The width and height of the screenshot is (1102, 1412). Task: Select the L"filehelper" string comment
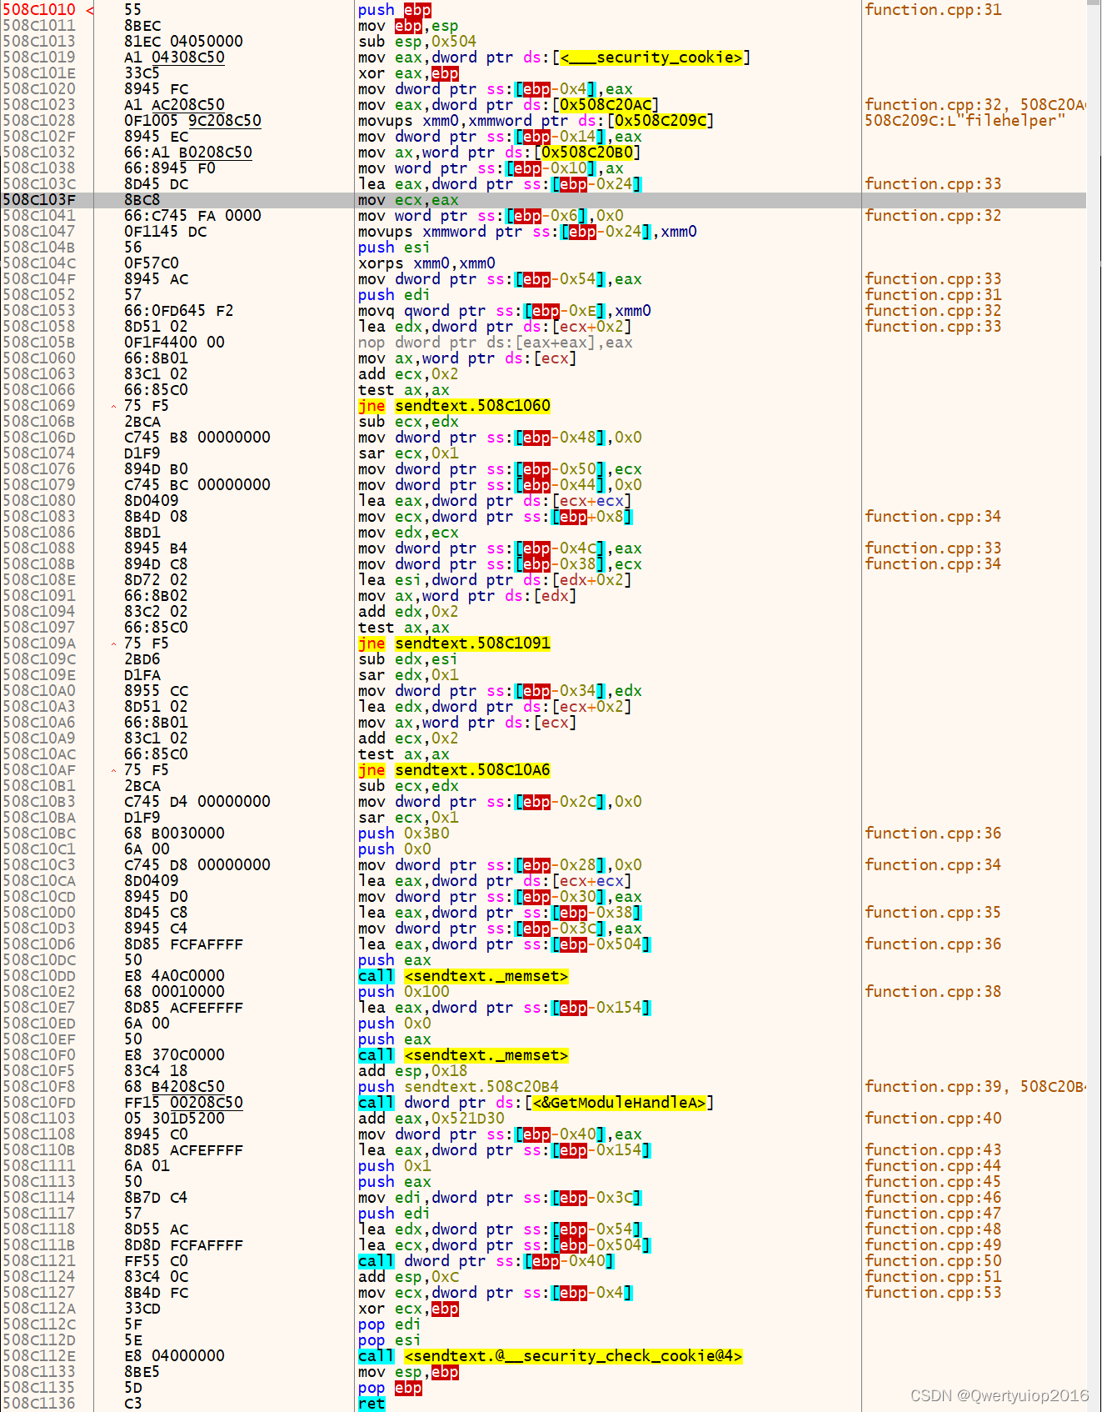click(x=965, y=121)
